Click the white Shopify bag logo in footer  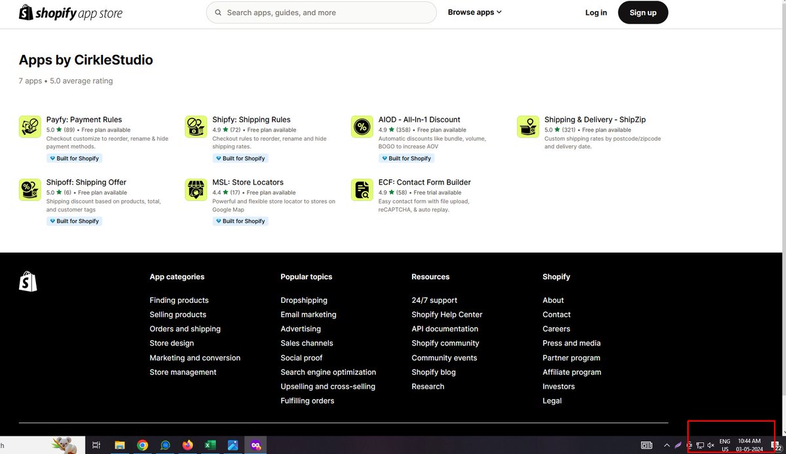(28, 281)
